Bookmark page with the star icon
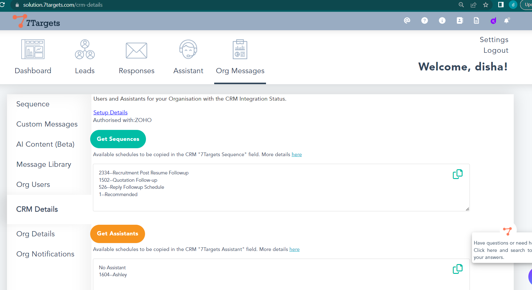 486,5
